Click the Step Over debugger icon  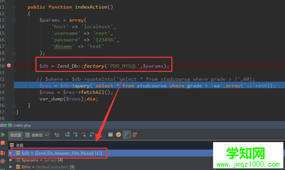[x=67, y=135]
